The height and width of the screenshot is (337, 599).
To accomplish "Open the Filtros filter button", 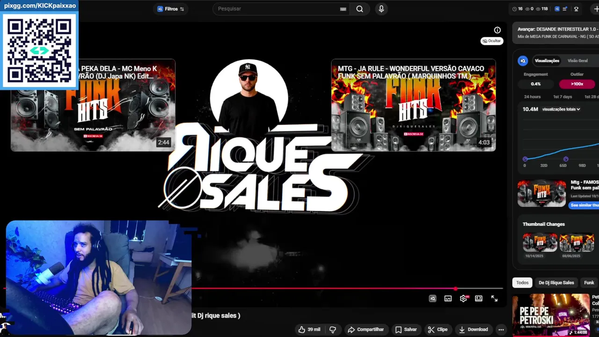I will 170,9.
